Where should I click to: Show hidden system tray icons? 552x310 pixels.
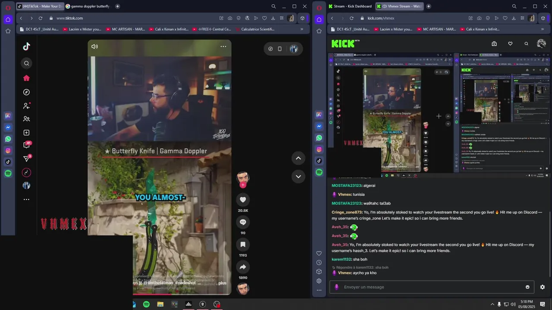[492, 304]
